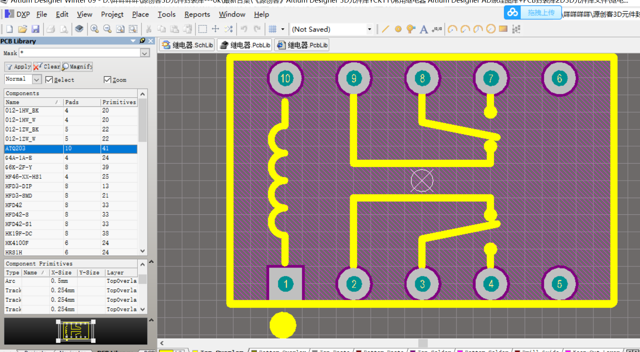
Task: Open the PCB Library panel options arrow
Action: pos(133,41)
